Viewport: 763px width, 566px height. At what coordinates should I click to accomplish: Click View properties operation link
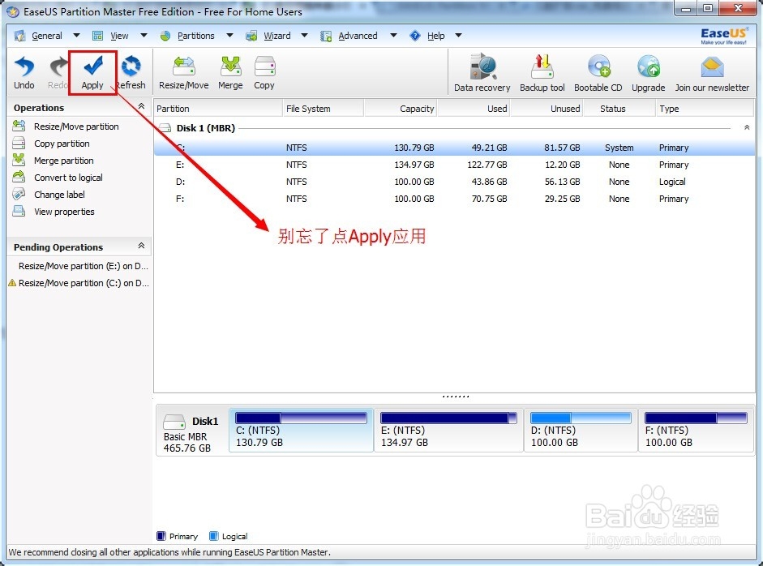point(64,212)
